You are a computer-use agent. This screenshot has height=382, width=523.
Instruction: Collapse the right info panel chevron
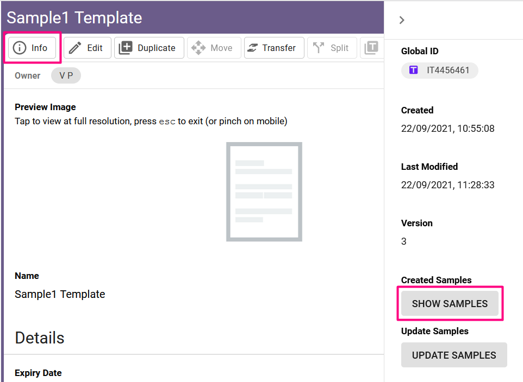pyautogui.click(x=402, y=20)
